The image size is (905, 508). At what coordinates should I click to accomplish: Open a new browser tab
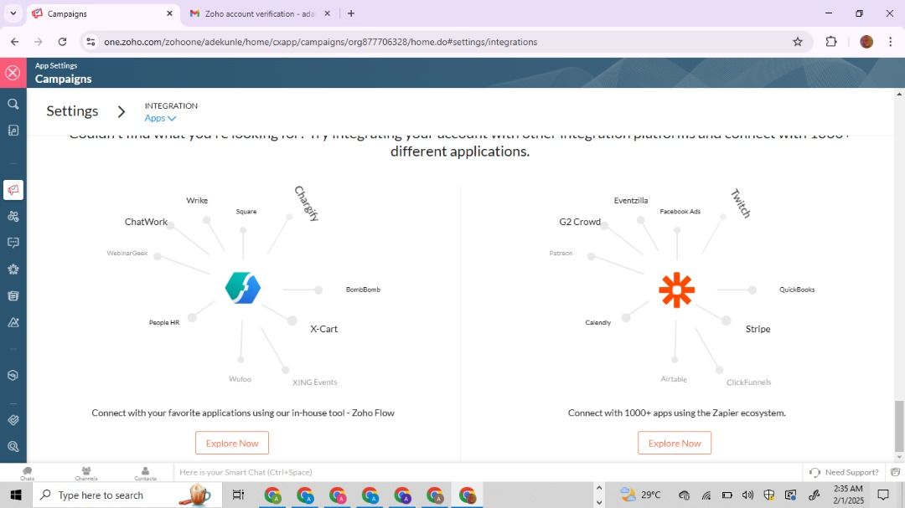pyautogui.click(x=351, y=13)
